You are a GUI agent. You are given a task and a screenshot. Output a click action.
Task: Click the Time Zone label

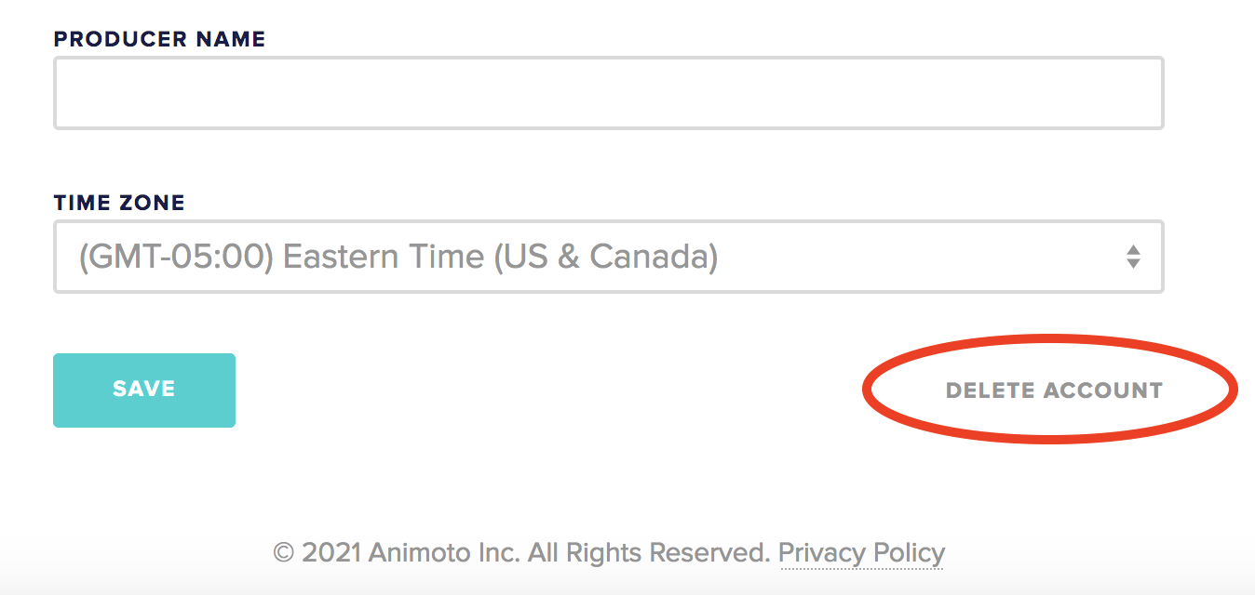pyautogui.click(x=117, y=202)
